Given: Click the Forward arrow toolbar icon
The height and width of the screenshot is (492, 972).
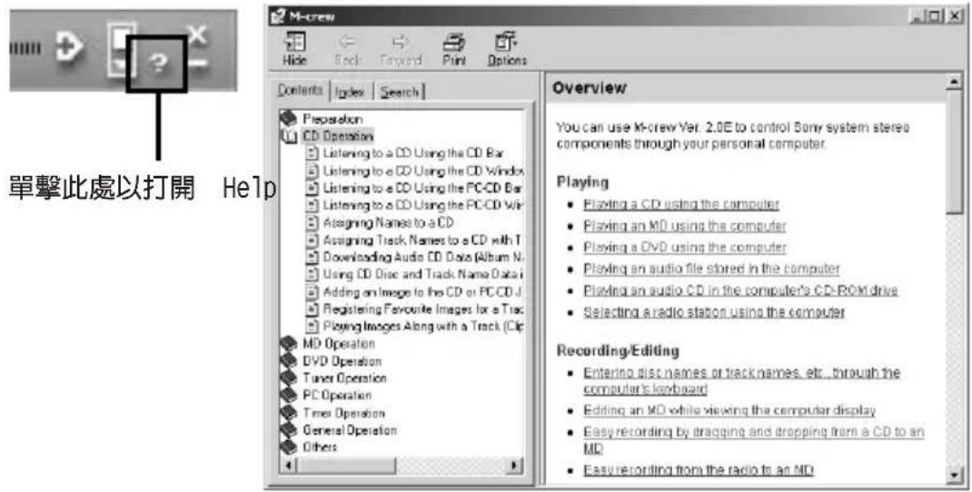Looking at the screenshot, I should [401, 49].
